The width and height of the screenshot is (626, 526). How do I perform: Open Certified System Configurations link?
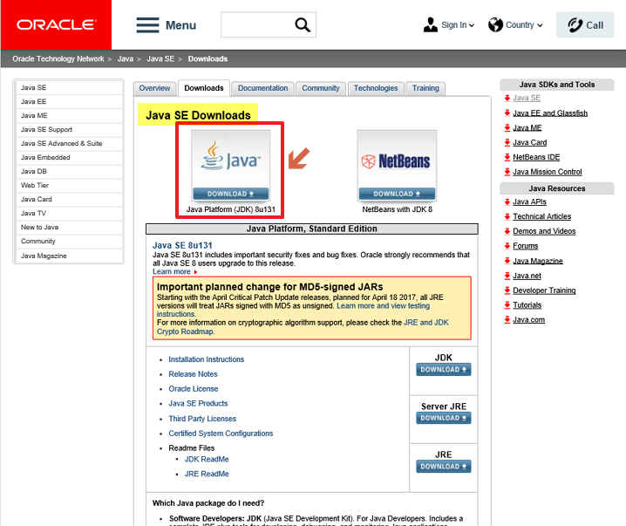tap(221, 434)
